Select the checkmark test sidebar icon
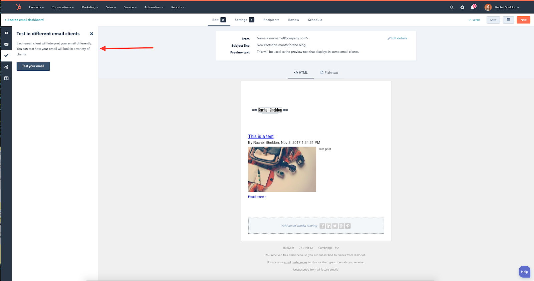 tap(6, 55)
